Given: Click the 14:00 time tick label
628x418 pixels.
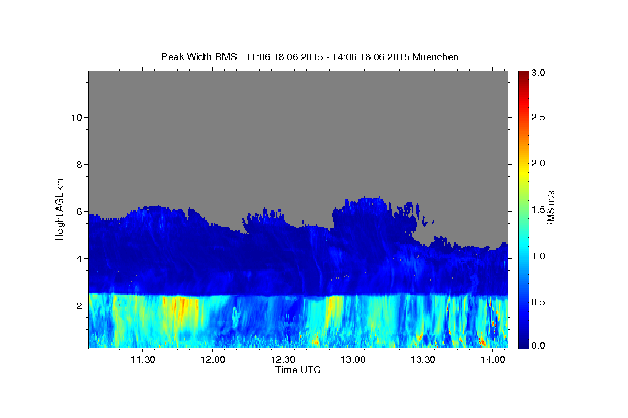Looking at the screenshot, I should [x=493, y=359].
